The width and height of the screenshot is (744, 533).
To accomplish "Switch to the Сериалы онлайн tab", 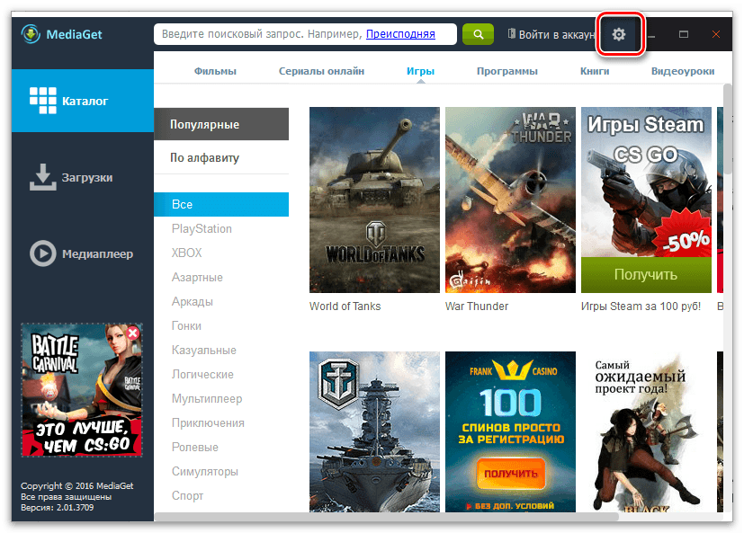I will coord(321,71).
